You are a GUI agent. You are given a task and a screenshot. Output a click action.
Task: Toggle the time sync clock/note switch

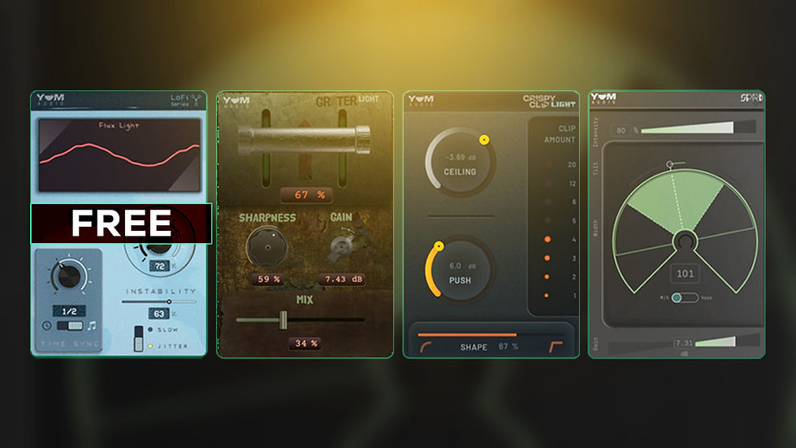pos(70,325)
